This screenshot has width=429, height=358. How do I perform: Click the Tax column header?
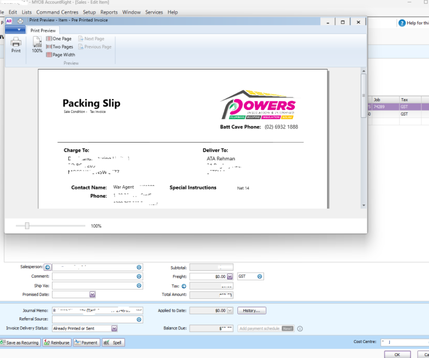410,100
